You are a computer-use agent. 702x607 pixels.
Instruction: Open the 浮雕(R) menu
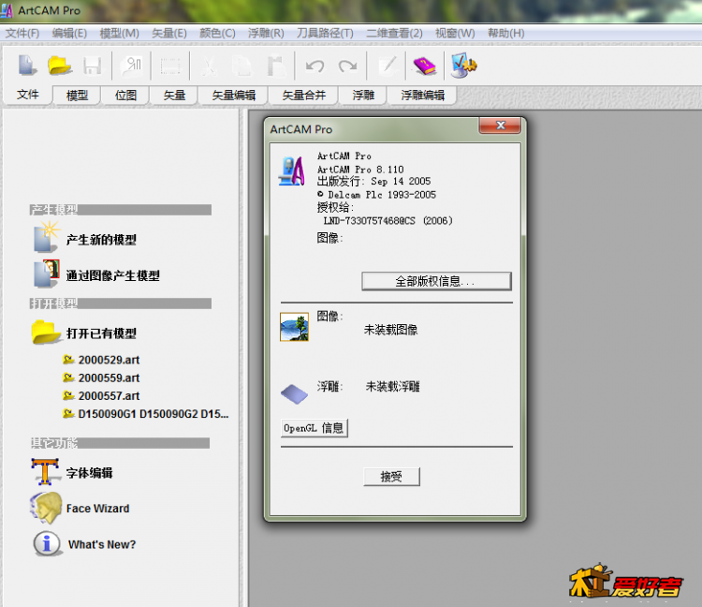coord(266,33)
